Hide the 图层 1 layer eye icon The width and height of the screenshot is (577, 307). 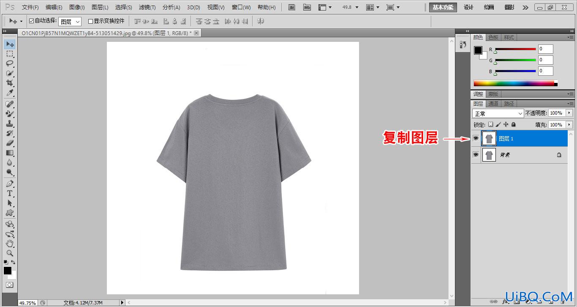pyautogui.click(x=476, y=138)
